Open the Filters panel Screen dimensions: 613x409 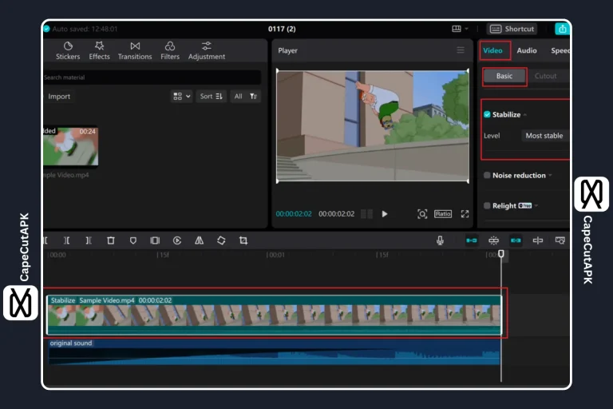[x=170, y=51]
